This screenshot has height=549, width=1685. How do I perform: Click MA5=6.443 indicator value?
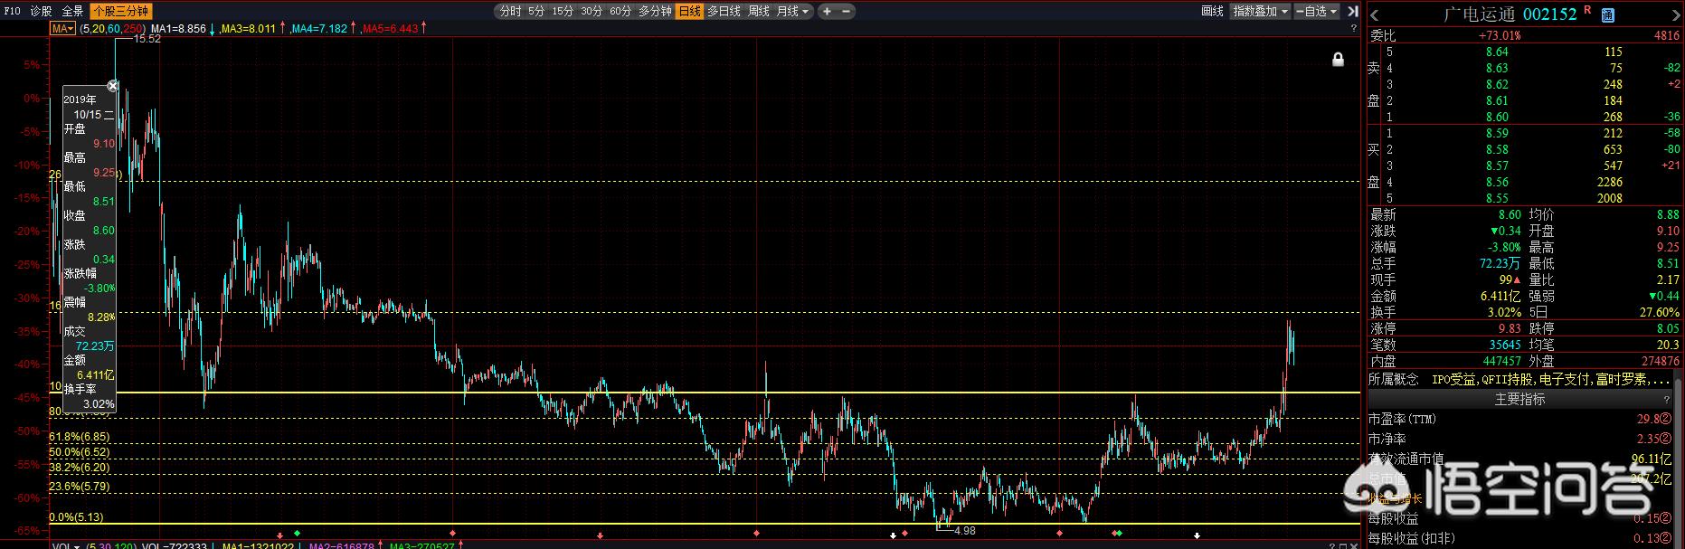(390, 29)
